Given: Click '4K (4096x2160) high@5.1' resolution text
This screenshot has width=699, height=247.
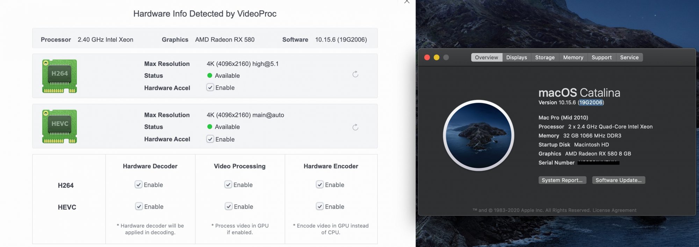Looking at the screenshot, I should coord(243,63).
